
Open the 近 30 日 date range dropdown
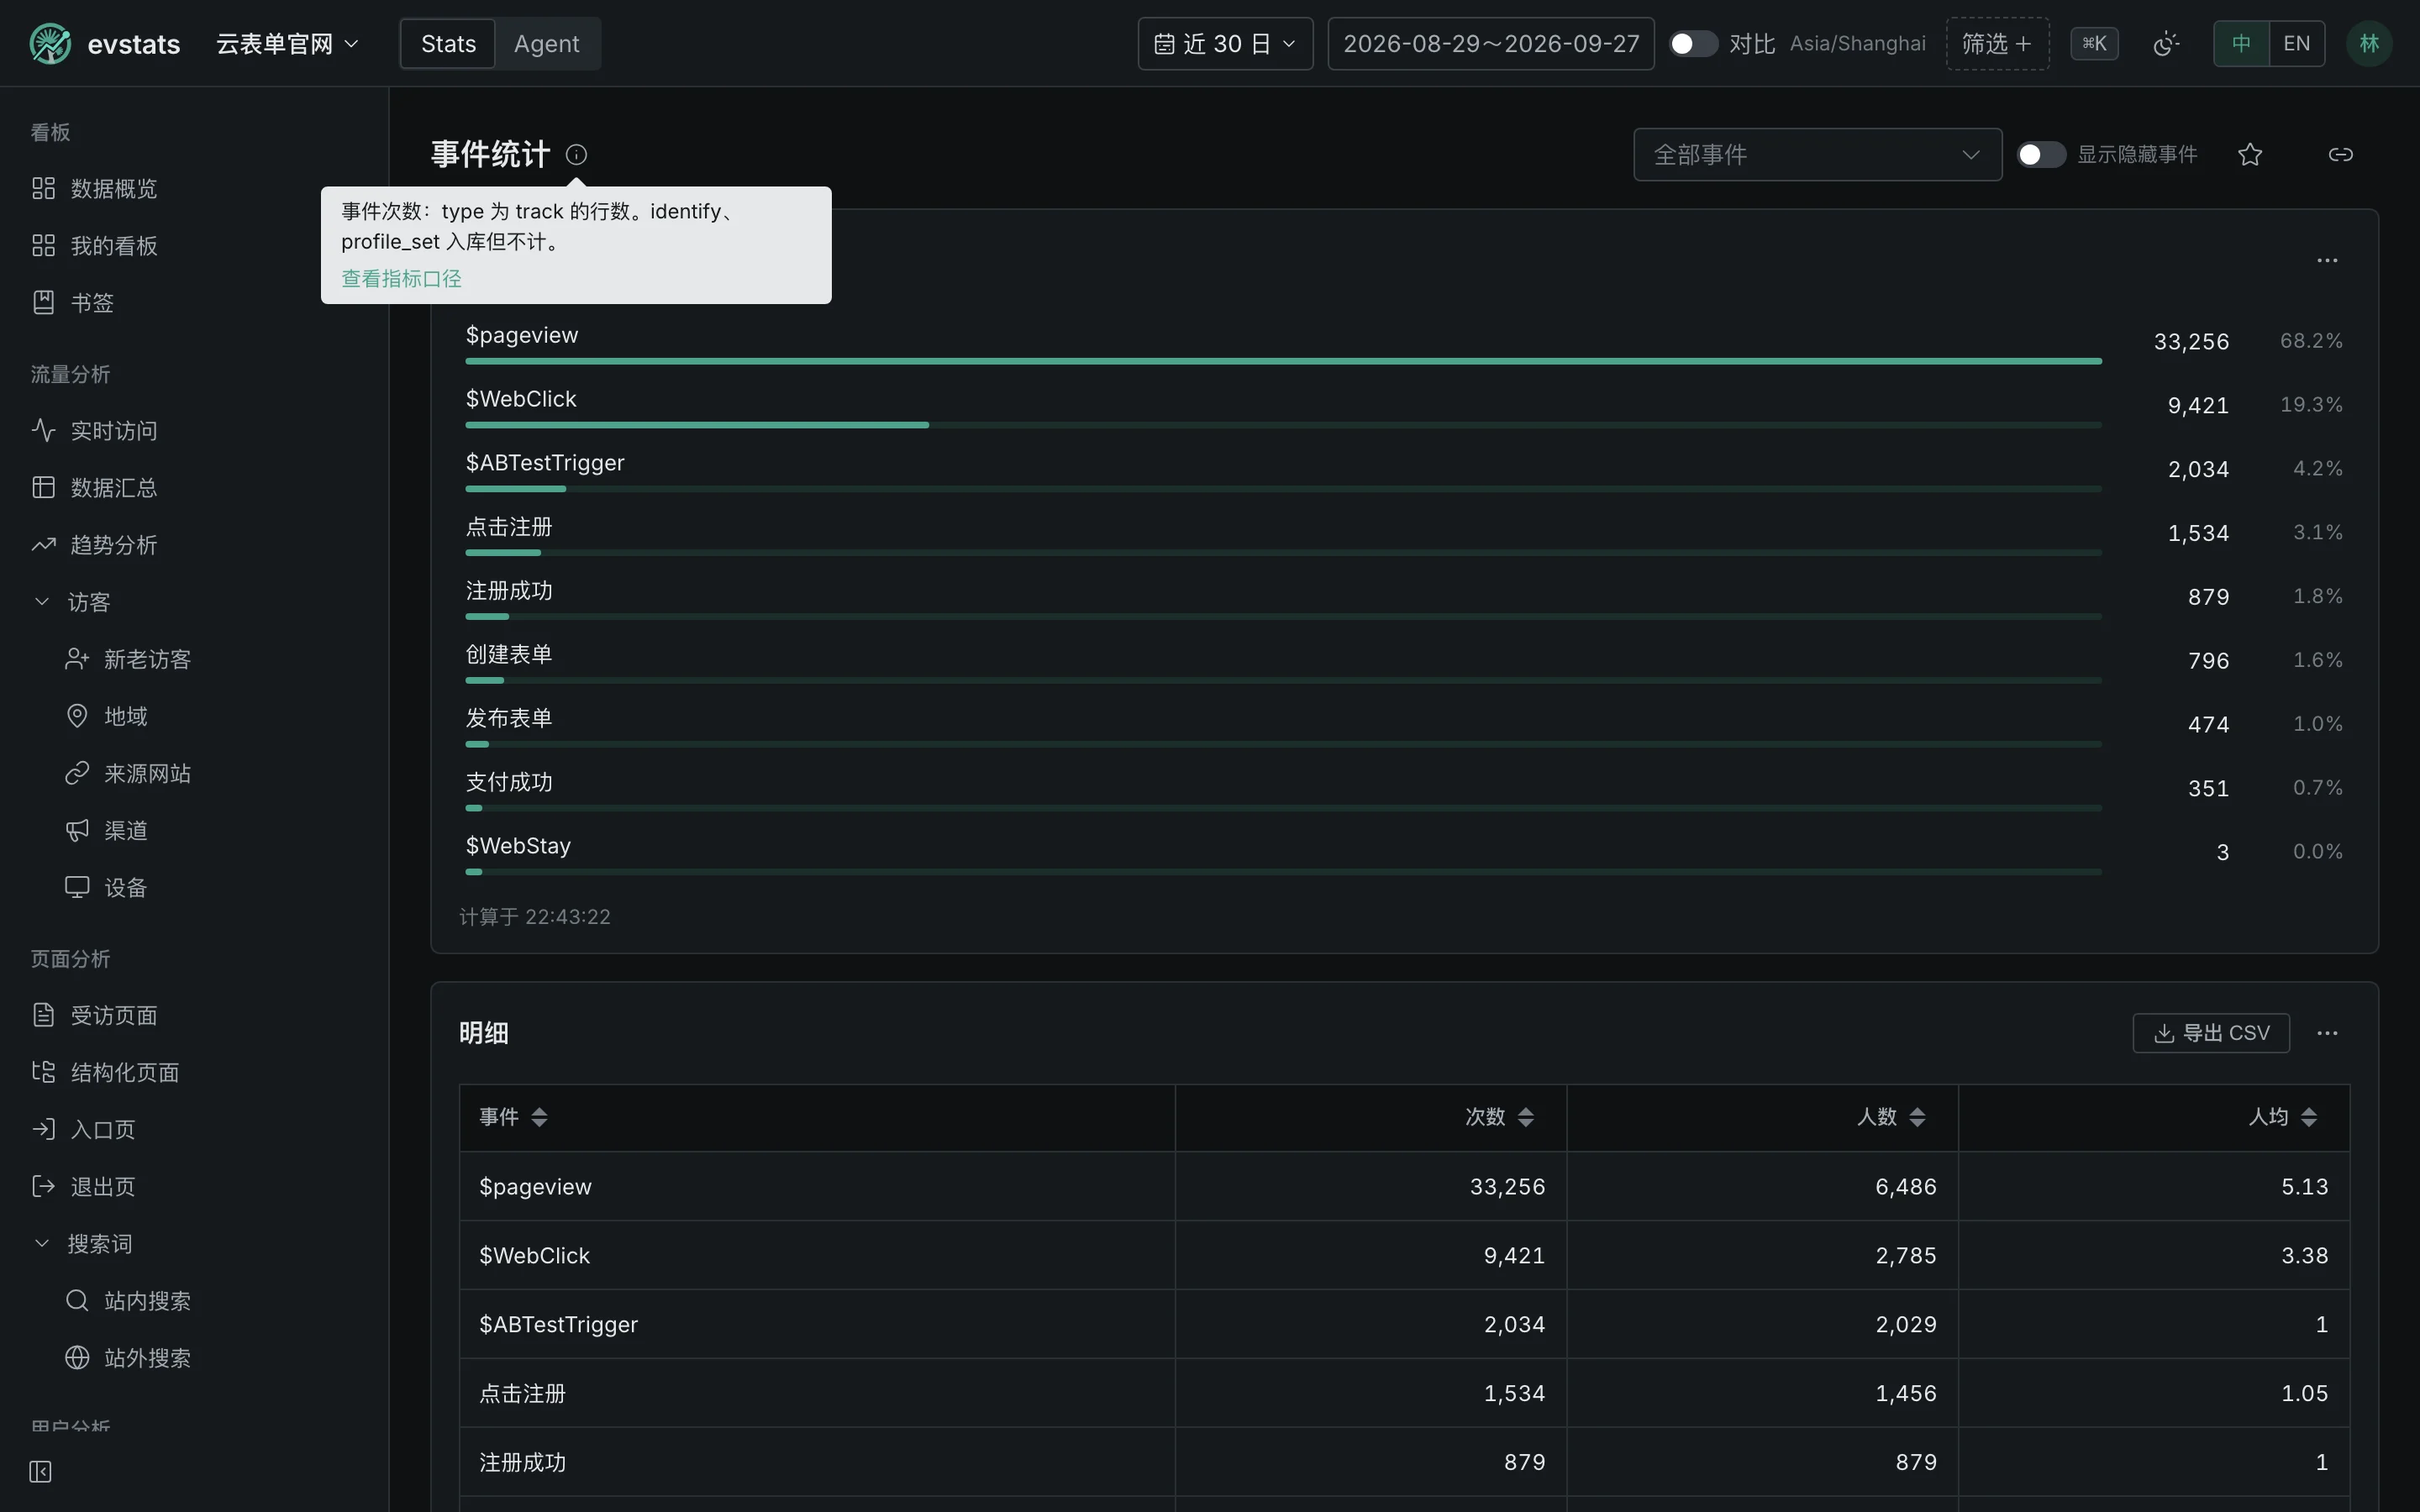1225,44
